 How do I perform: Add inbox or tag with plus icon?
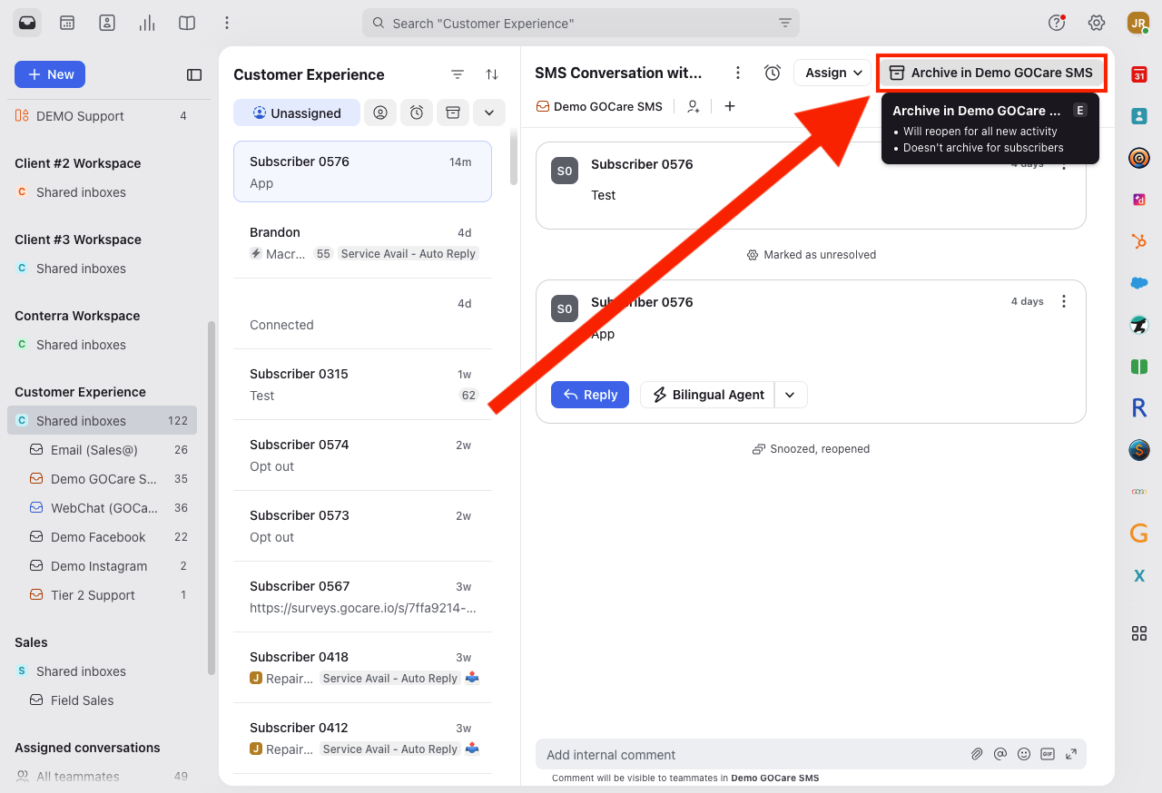730,106
